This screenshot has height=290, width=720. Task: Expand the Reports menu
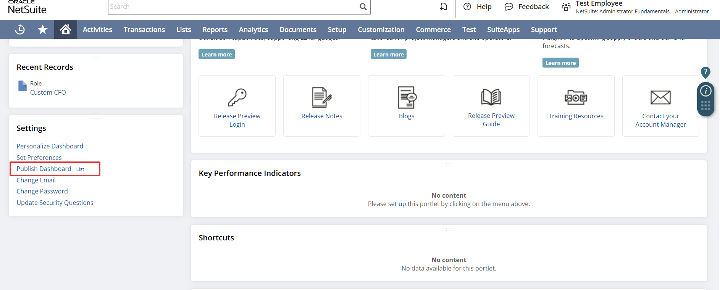pyautogui.click(x=215, y=29)
